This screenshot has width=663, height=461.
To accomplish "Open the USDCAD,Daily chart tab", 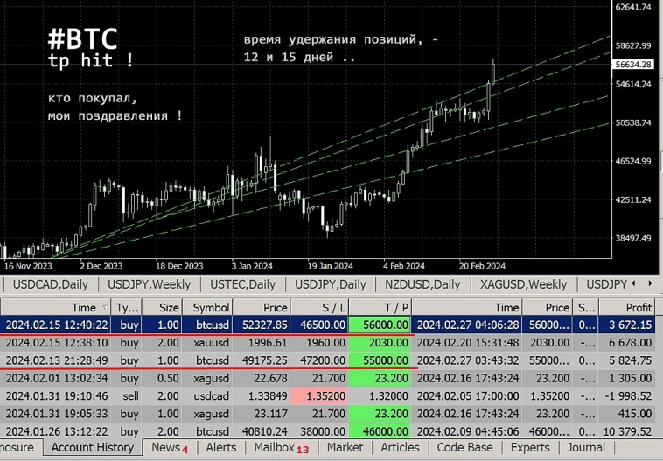I will 51,284.
